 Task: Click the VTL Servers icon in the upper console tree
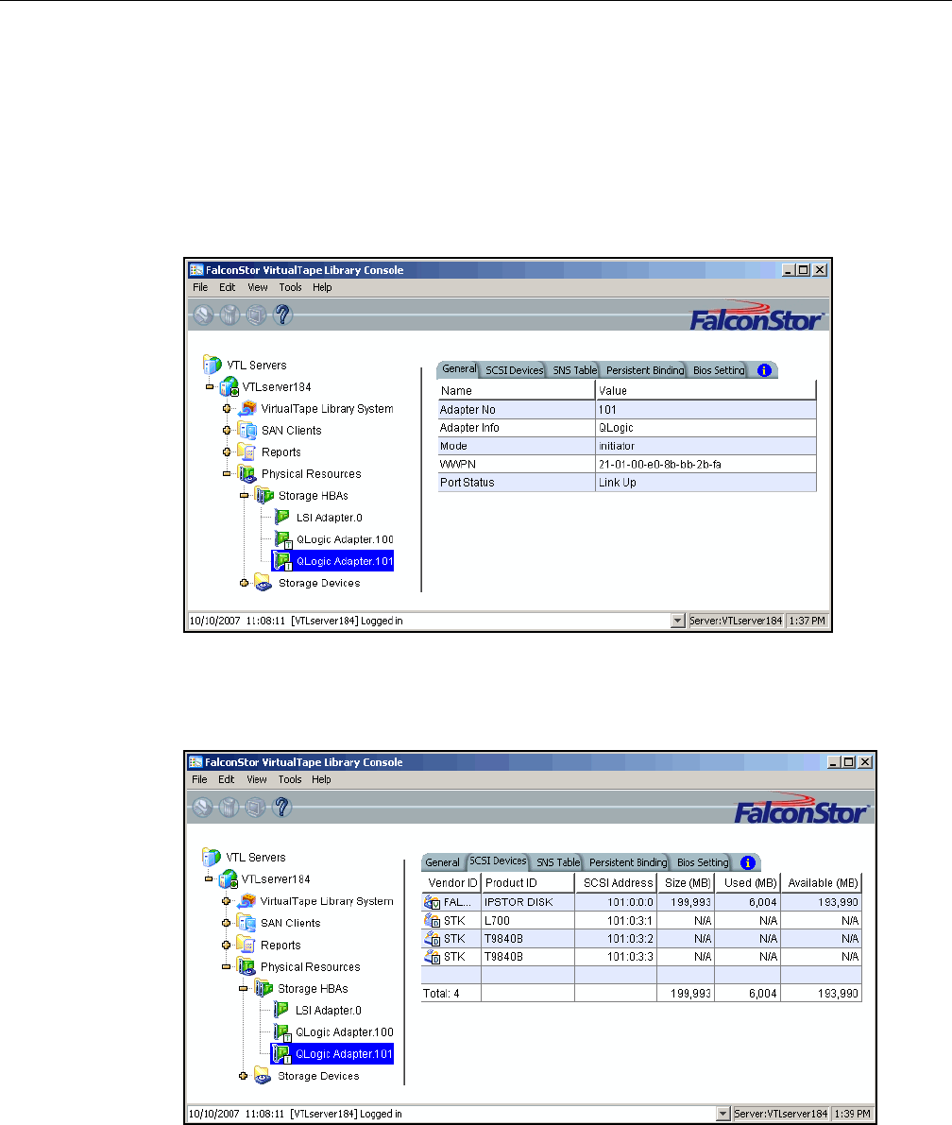[212, 365]
